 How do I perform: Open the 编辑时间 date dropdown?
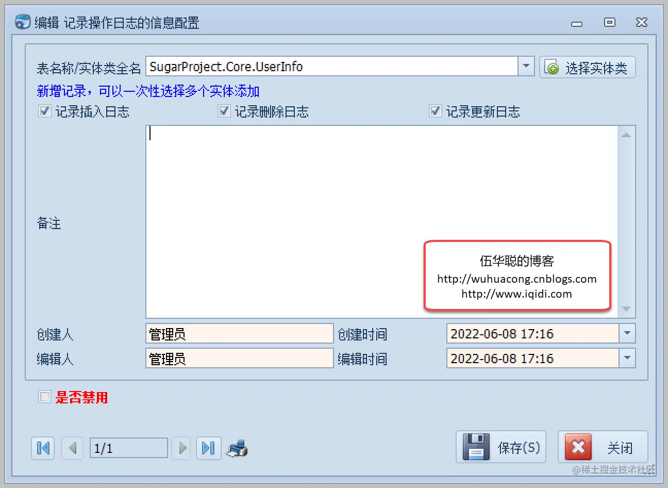pyautogui.click(x=627, y=358)
